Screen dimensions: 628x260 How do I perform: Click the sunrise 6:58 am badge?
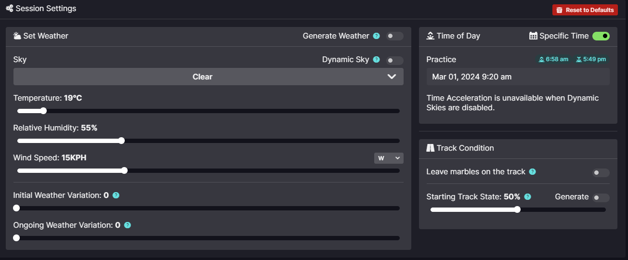coord(553,60)
